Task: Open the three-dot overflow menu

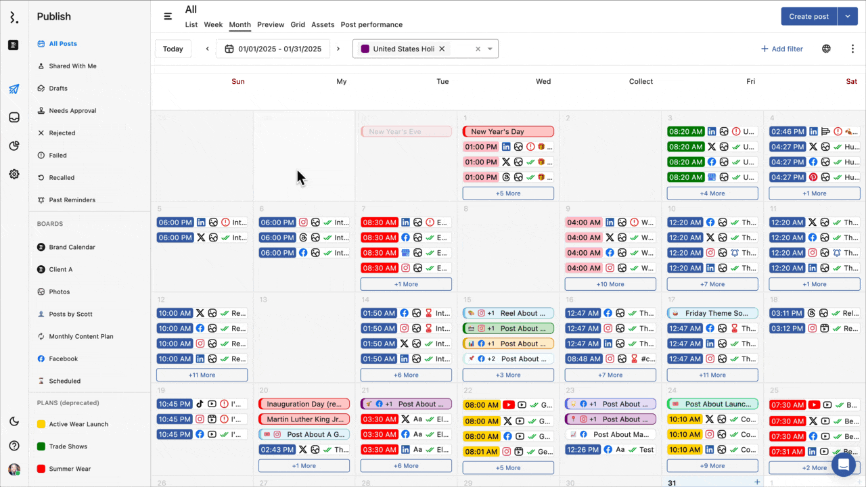Action: [853, 48]
